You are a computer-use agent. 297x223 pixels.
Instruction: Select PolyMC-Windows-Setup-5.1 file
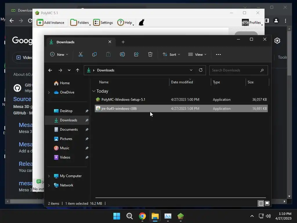[x=181, y=100]
